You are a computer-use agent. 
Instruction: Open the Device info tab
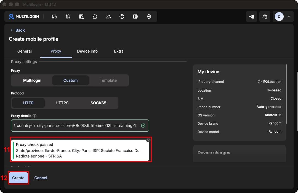pyautogui.click(x=87, y=51)
